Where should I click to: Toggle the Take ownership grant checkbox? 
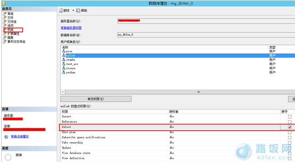coord(290,143)
